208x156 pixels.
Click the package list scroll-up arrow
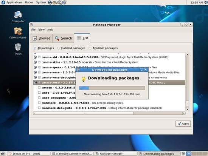(x=188, y=54)
